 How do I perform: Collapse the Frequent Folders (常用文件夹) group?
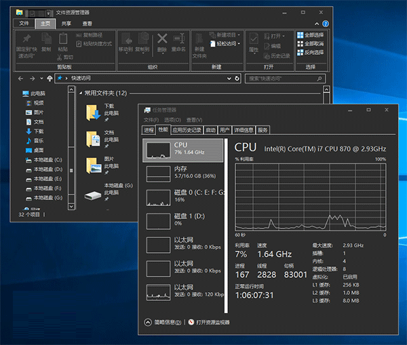[81, 93]
